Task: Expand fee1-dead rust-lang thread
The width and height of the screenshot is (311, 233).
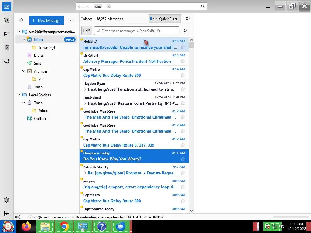Action: (x=85, y=103)
